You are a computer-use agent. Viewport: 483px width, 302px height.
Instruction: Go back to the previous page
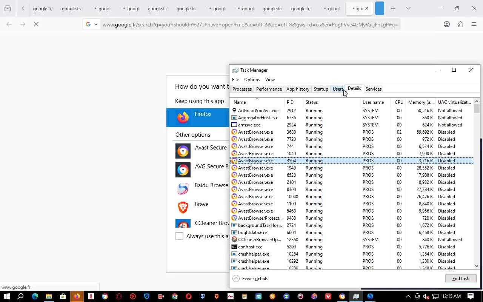[9, 24]
